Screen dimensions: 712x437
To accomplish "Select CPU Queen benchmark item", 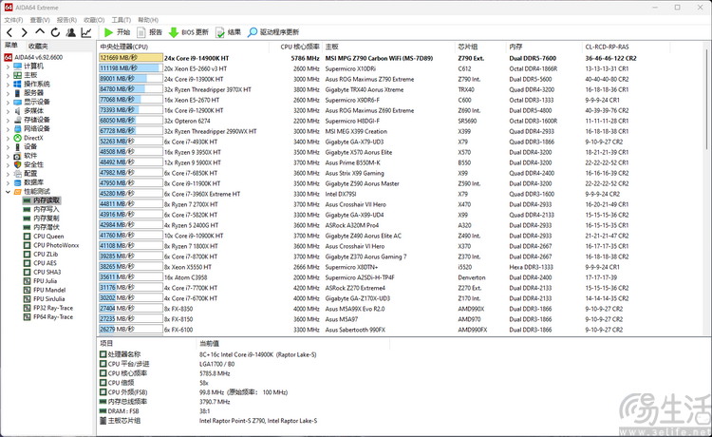I will (x=48, y=236).
